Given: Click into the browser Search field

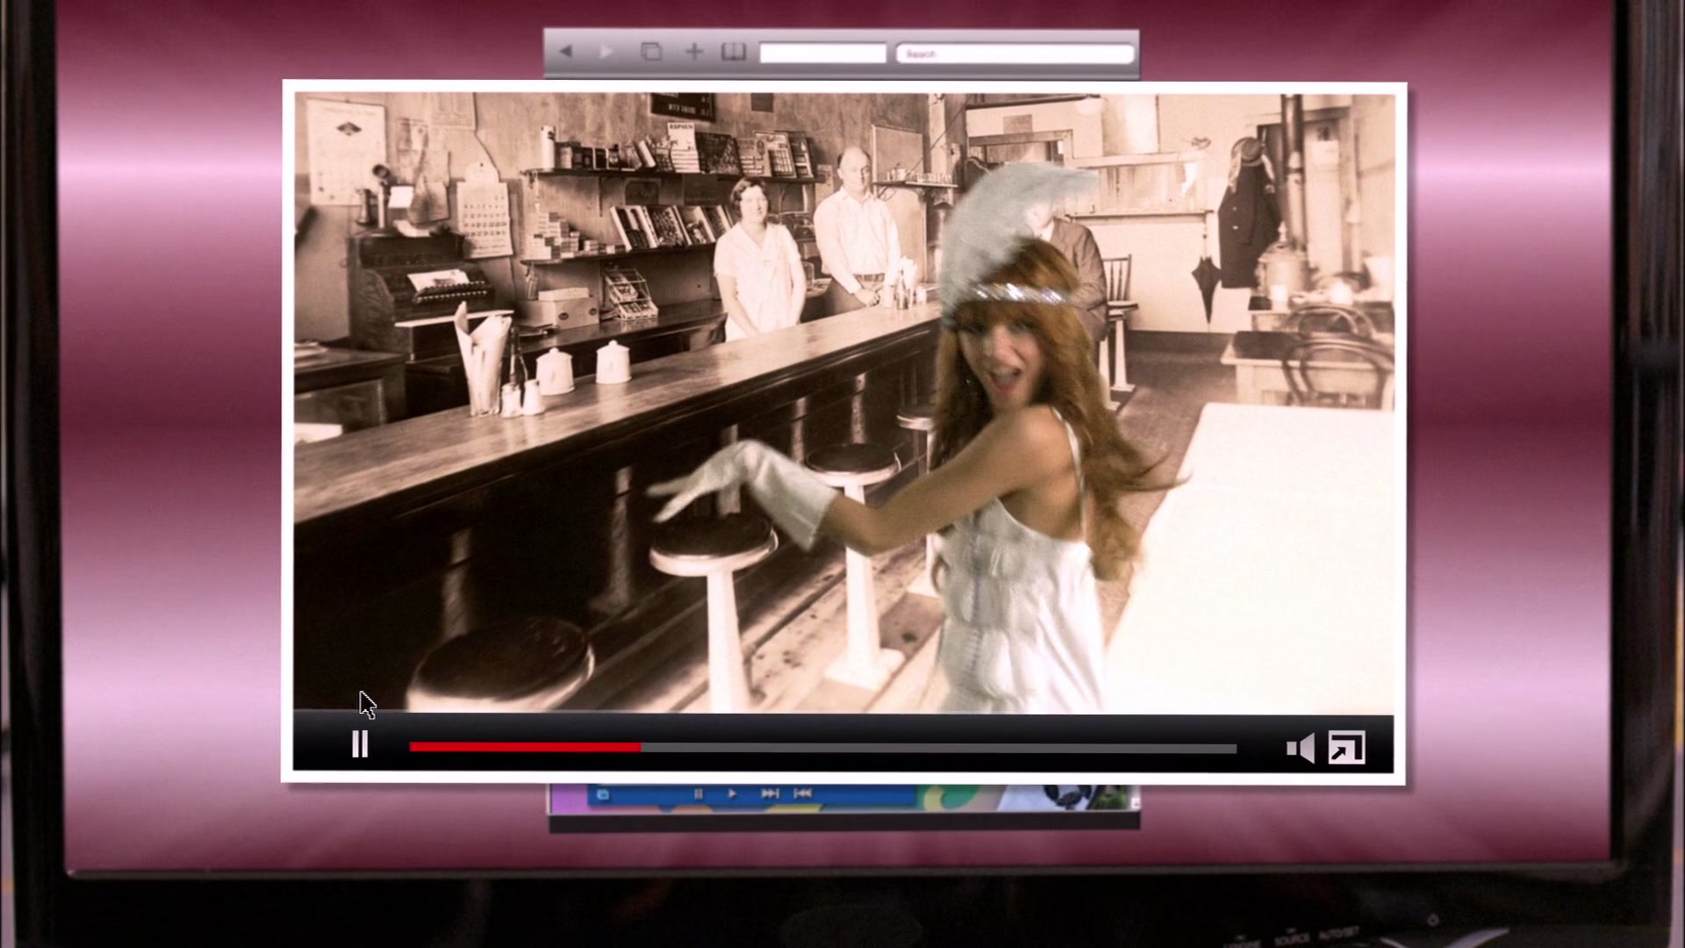Looking at the screenshot, I should tap(1015, 54).
